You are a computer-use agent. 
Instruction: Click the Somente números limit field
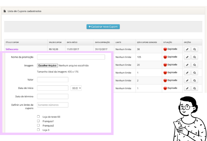click(52, 105)
